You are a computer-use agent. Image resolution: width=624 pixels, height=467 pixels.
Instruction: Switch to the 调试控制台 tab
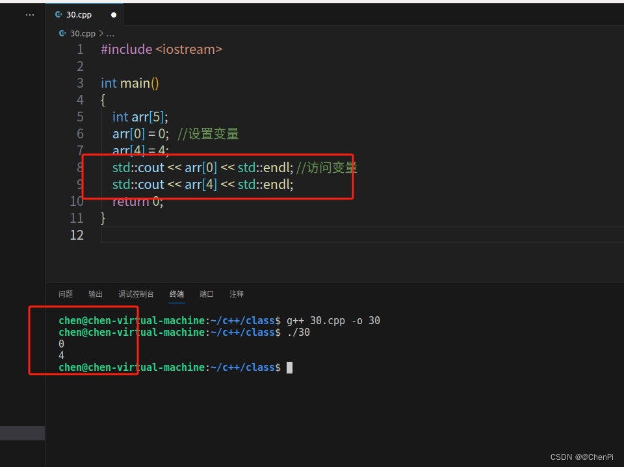point(136,294)
